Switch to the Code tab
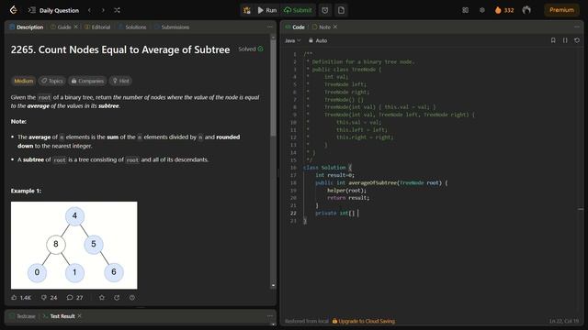 [x=295, y=27]
